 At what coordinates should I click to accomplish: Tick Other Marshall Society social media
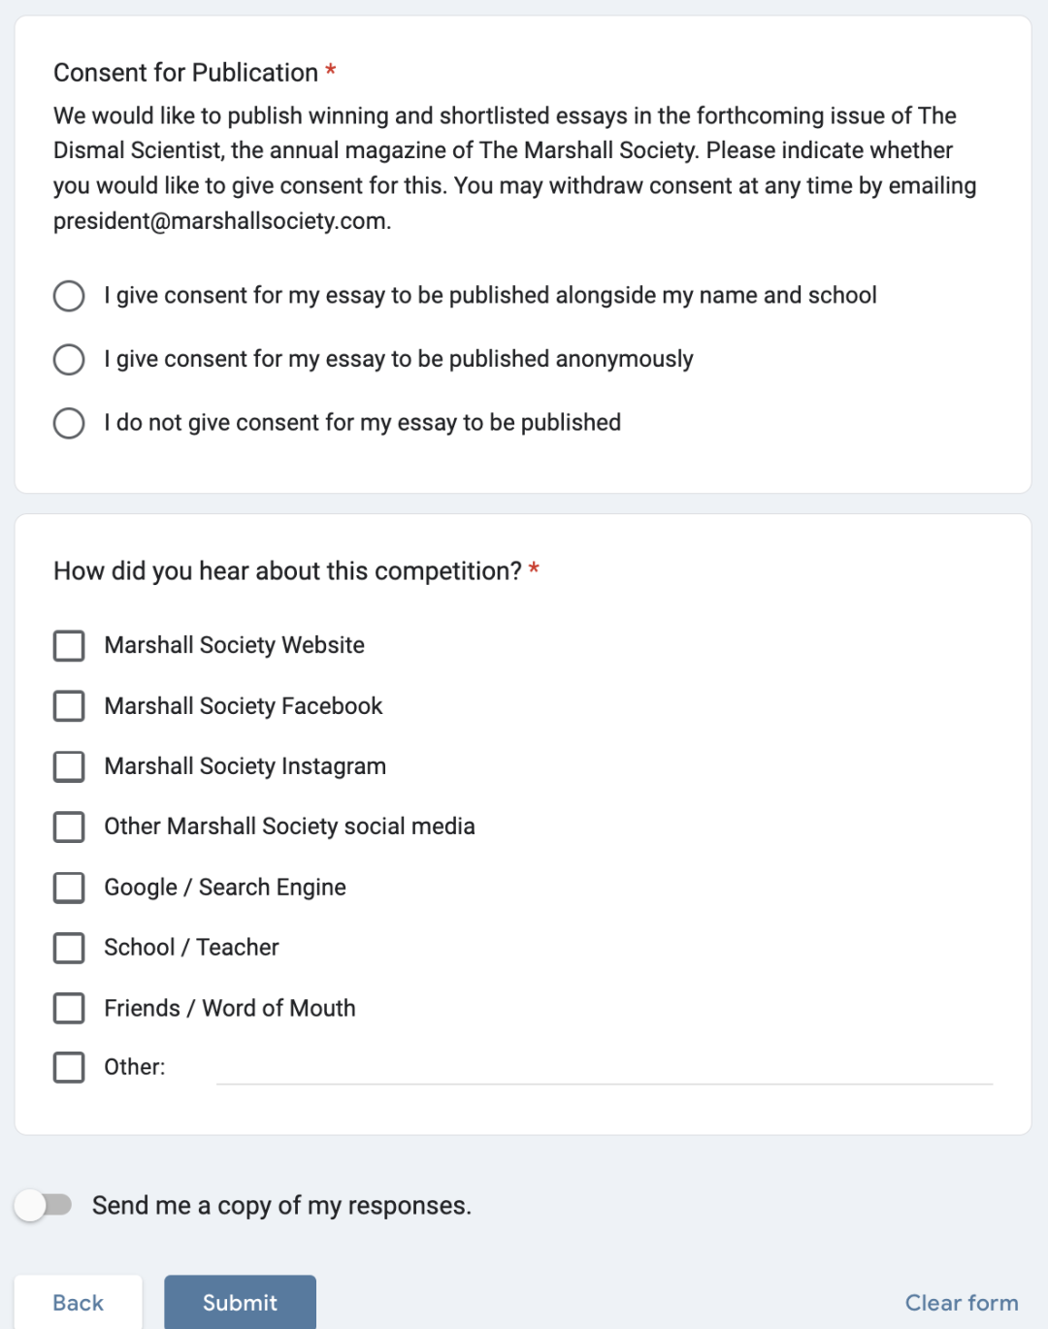coord(69,827)
